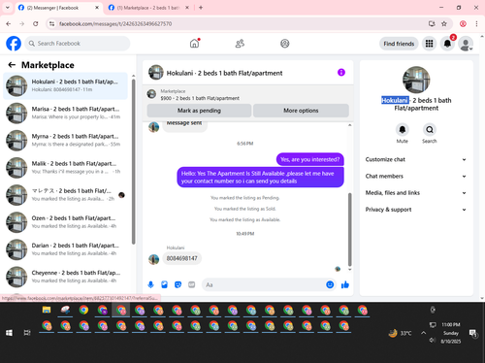
Task: Open the Notifications bell icon
Action: tap(447, 44)
